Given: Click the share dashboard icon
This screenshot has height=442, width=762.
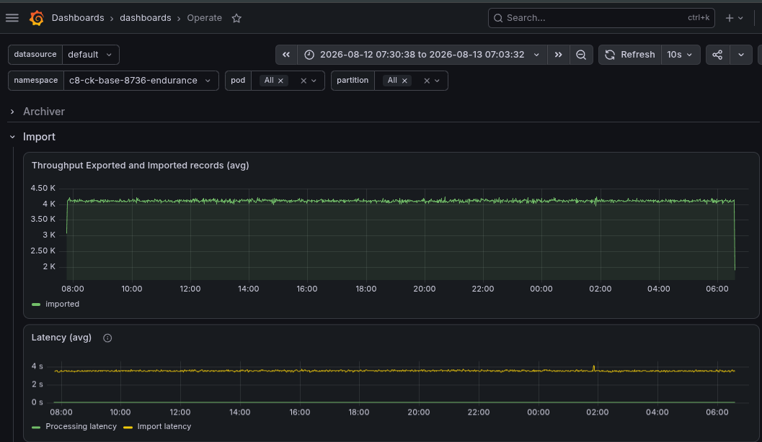Looking at the screenshot, I should click(x=717, y=55).
